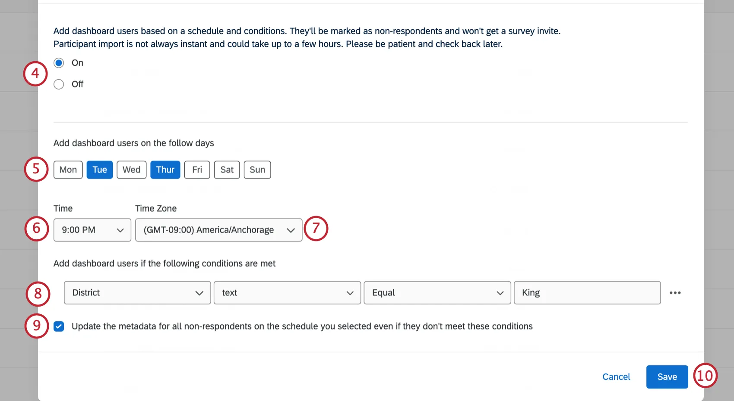Click the Cancel link
The height and width of the screenshot is (401, 734).
coord(616,376)
